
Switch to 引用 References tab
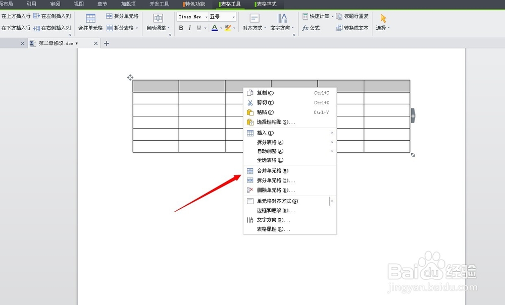pos(31,4)
